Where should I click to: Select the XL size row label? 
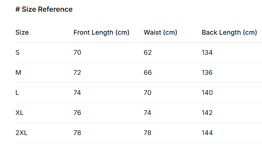(19, 113)
